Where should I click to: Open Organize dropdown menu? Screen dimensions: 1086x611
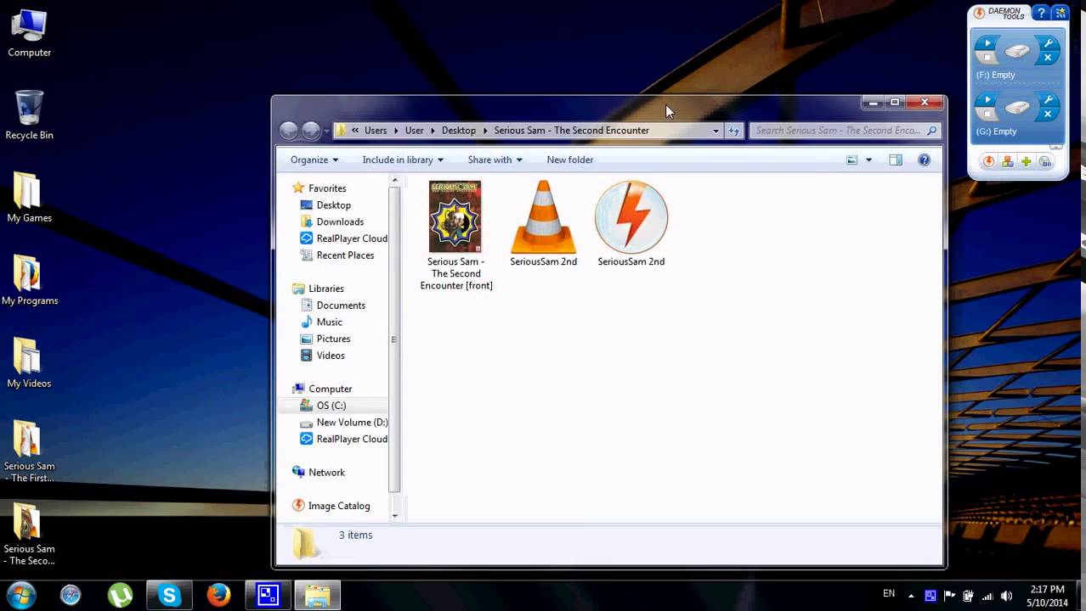tap(314, 160)
